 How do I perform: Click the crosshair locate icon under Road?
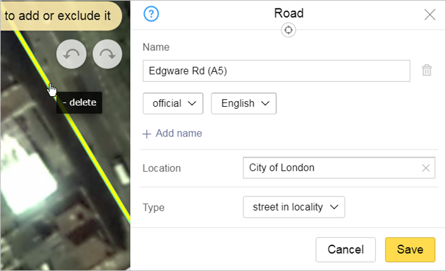tap(289, 30)
